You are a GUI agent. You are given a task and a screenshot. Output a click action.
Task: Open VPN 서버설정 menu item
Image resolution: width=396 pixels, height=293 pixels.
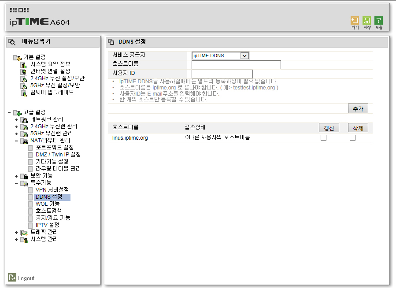tap(52, 190)
